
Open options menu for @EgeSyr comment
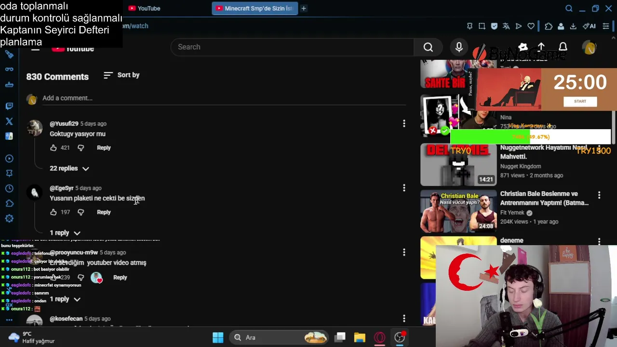click(404, 188)
